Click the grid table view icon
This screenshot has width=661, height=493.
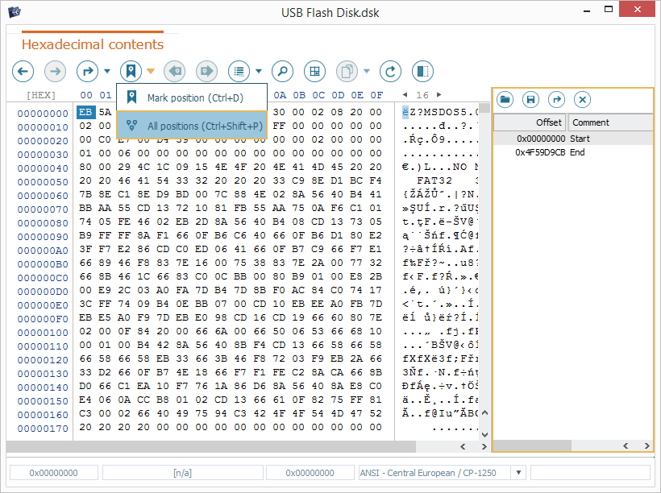click(x=314, y=71)
